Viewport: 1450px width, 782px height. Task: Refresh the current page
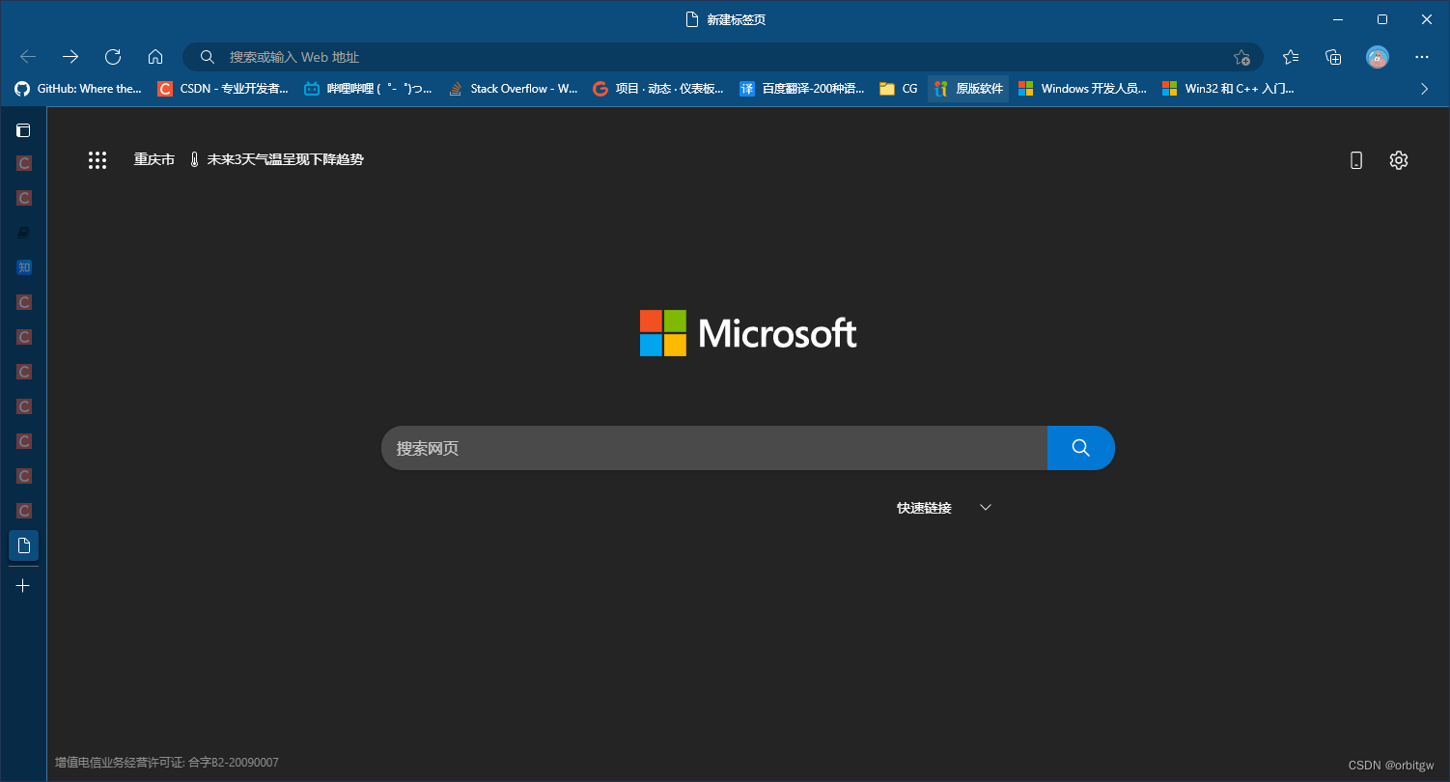[x=113, y=56]
